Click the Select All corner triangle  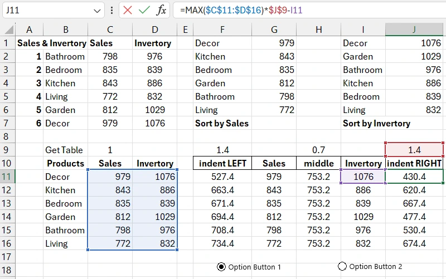[x=7, y=30]
